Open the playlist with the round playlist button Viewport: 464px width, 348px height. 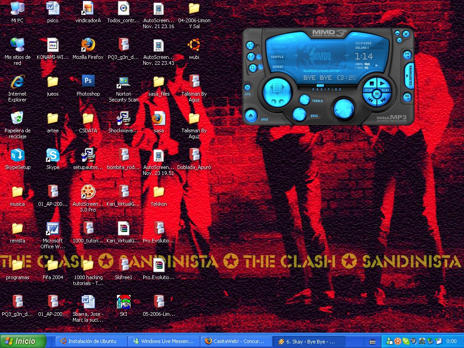pyautogui.click(x=277, y=92)
